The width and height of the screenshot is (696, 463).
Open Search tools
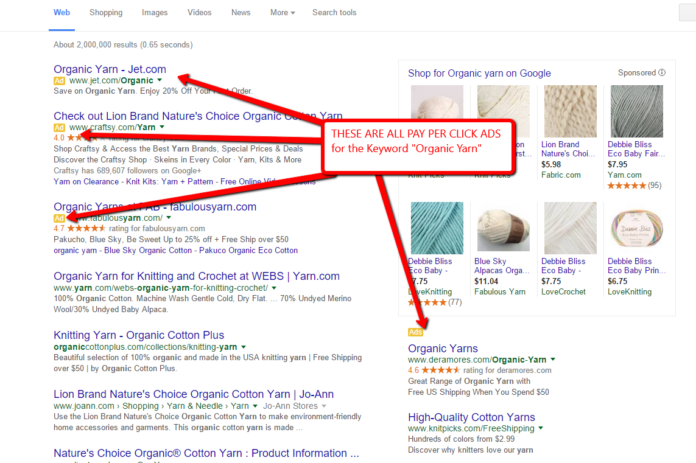(x=334, y=13)
